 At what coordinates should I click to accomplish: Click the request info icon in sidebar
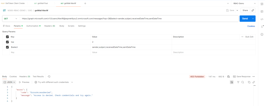point(262,34)
